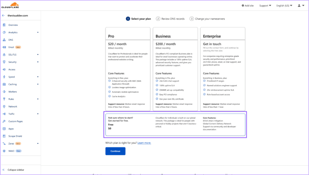Select the Custom Pages icon

(4, 121)
